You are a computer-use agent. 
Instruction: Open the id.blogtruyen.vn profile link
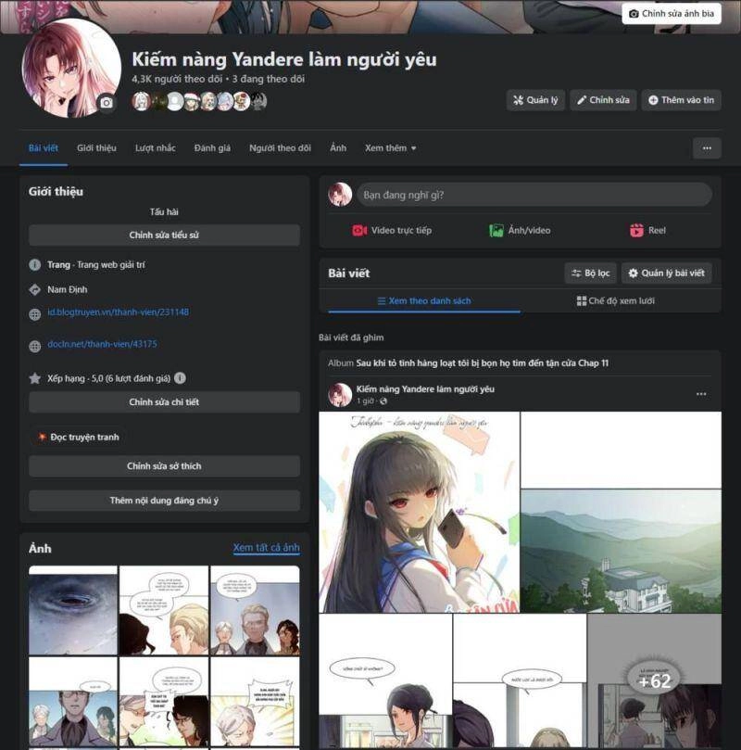pyautogui.click(x=118, y=312)
